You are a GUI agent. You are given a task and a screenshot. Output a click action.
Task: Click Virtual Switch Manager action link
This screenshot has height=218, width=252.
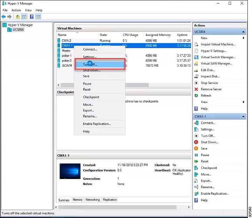pos(218,57)
